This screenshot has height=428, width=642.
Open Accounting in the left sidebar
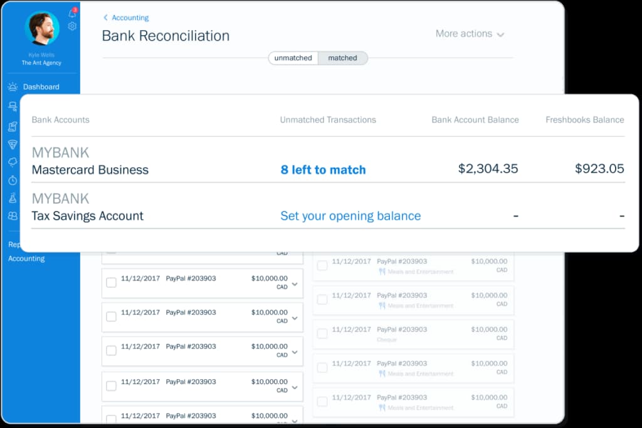26,258
